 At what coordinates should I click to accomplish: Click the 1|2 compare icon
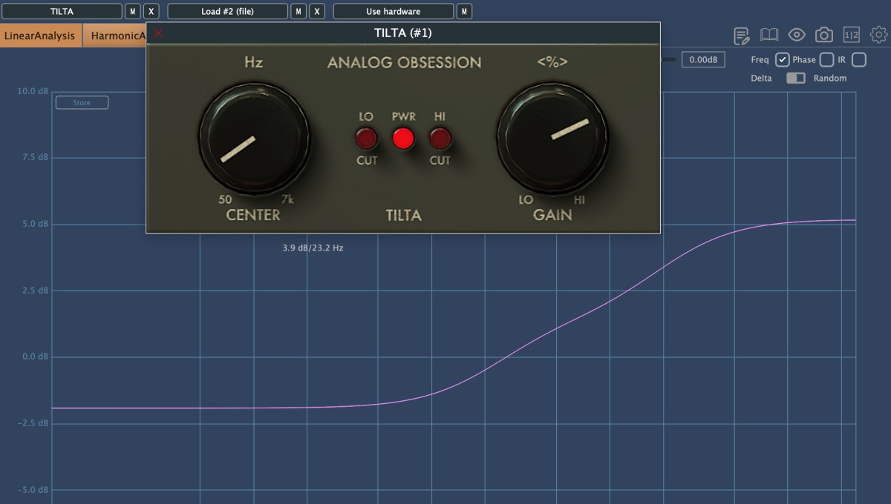pyautogui.click(x=852, y=35)
